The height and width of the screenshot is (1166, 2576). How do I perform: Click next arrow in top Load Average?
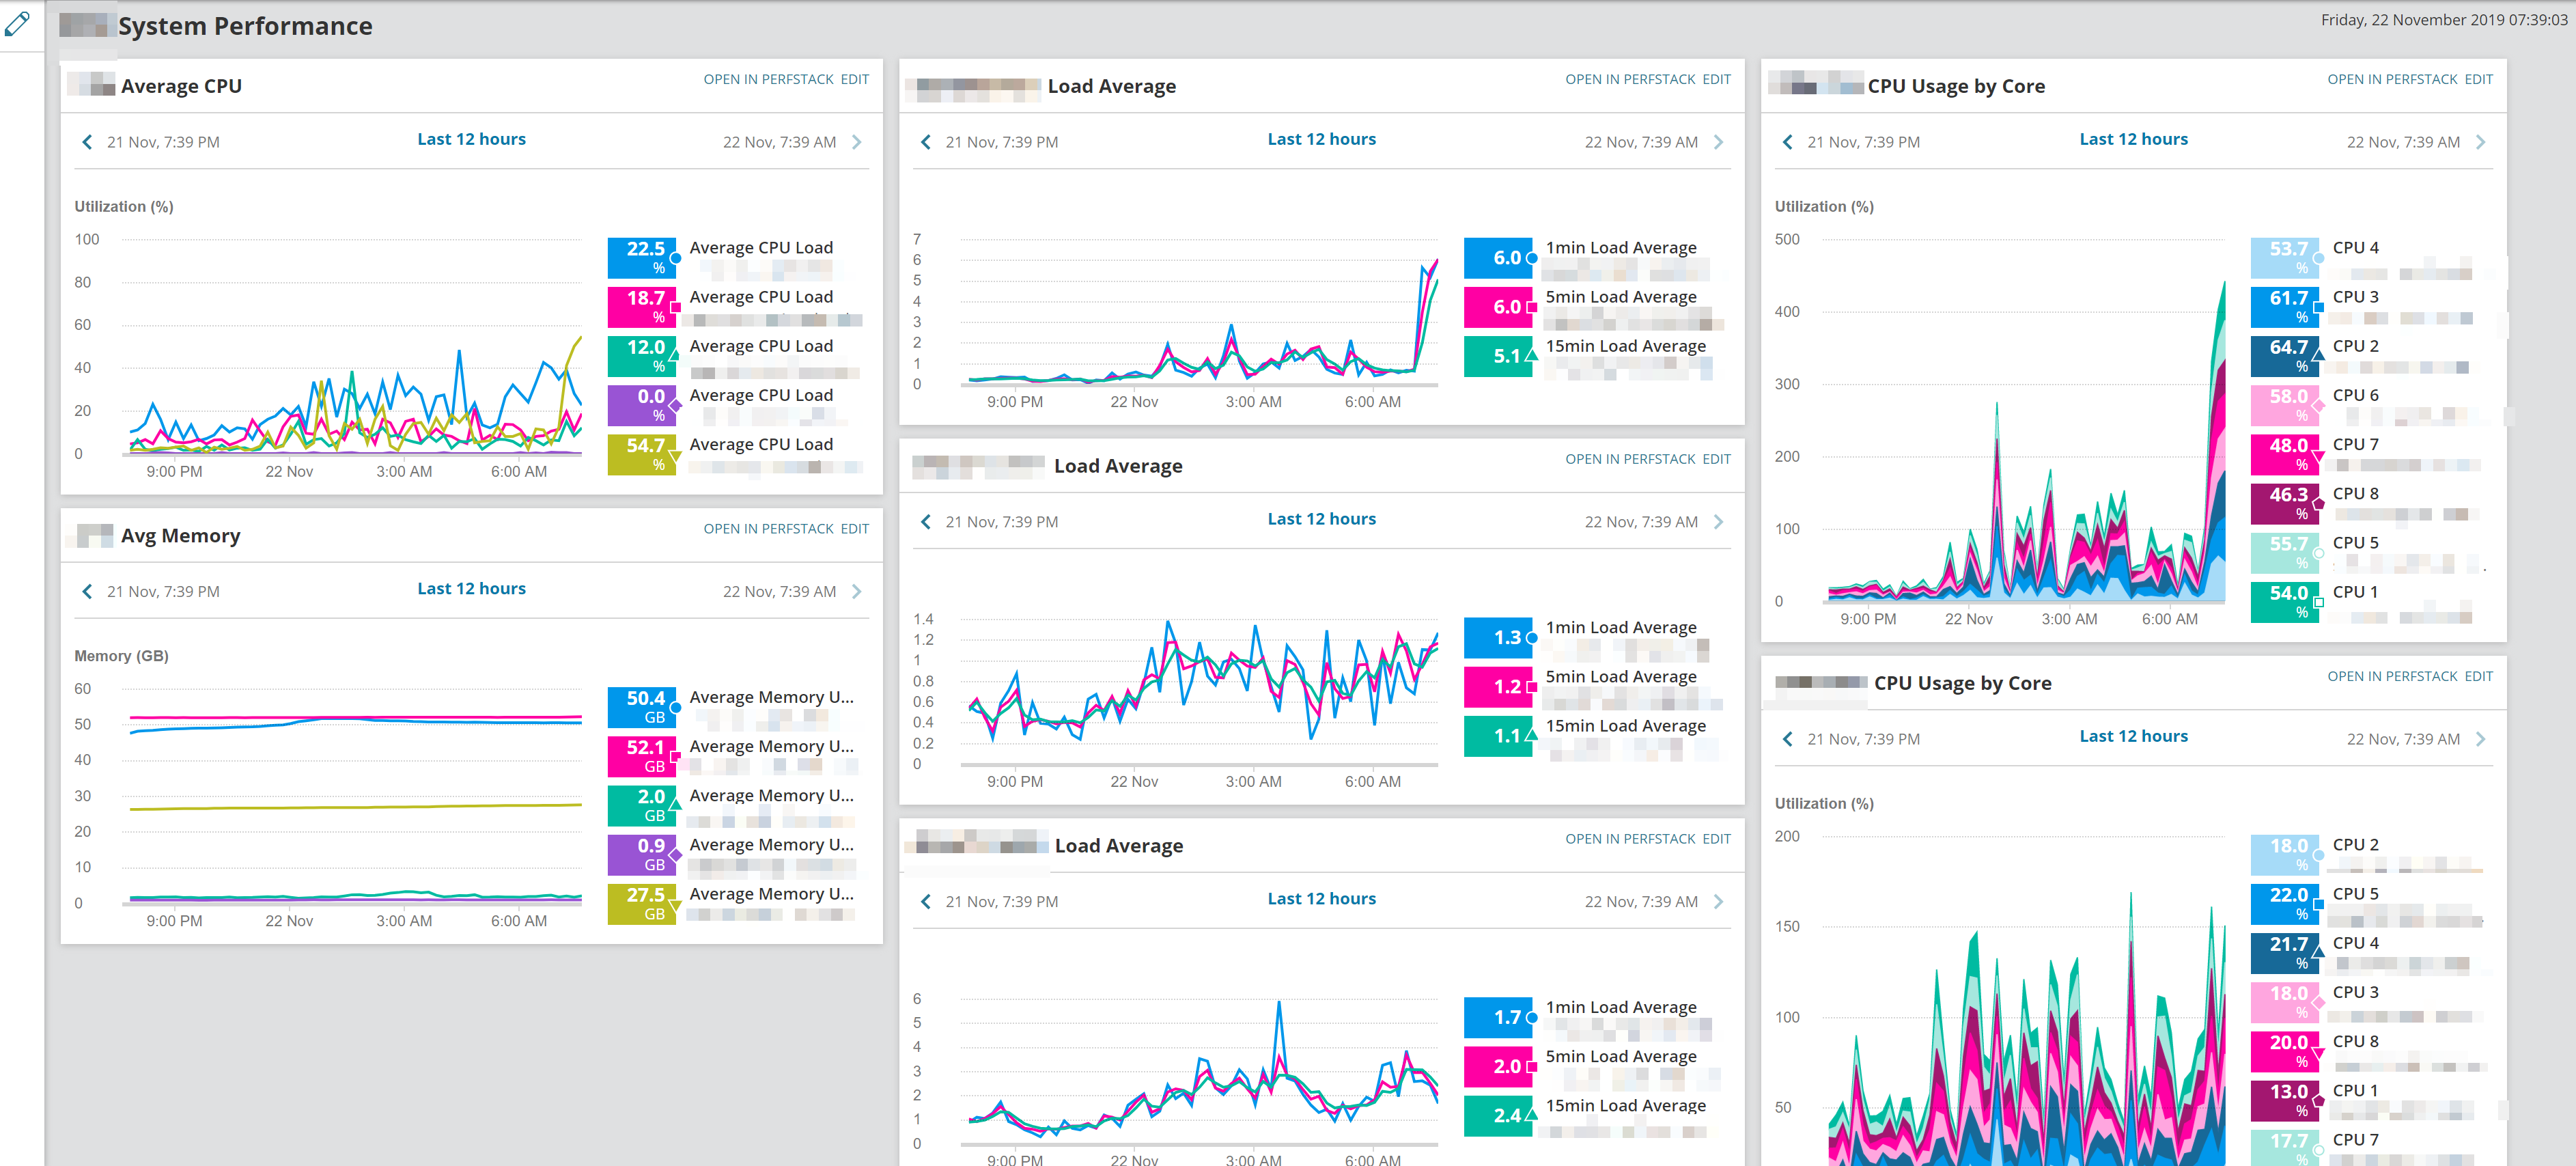[x=1719, y=142]
